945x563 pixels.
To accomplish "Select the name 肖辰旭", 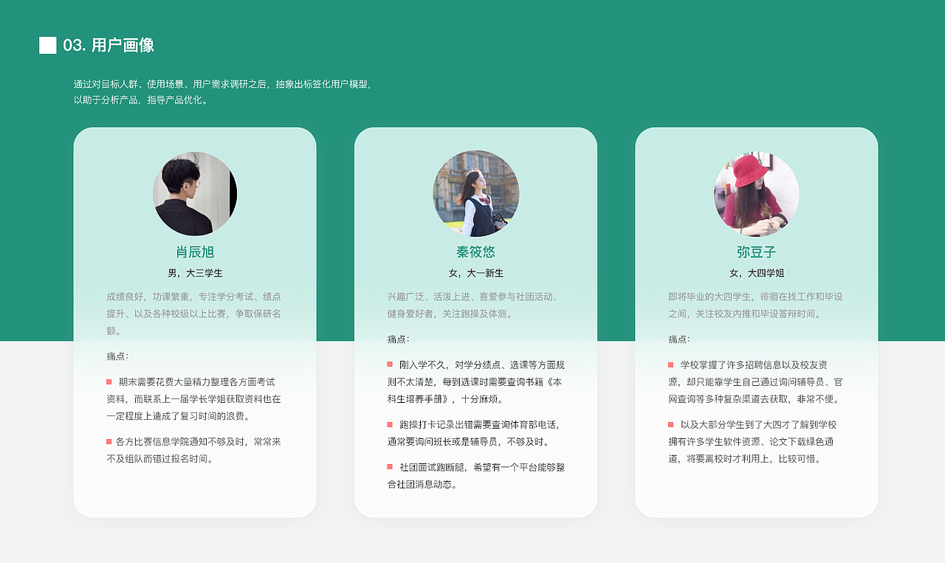I will click(x=194, y=251).
